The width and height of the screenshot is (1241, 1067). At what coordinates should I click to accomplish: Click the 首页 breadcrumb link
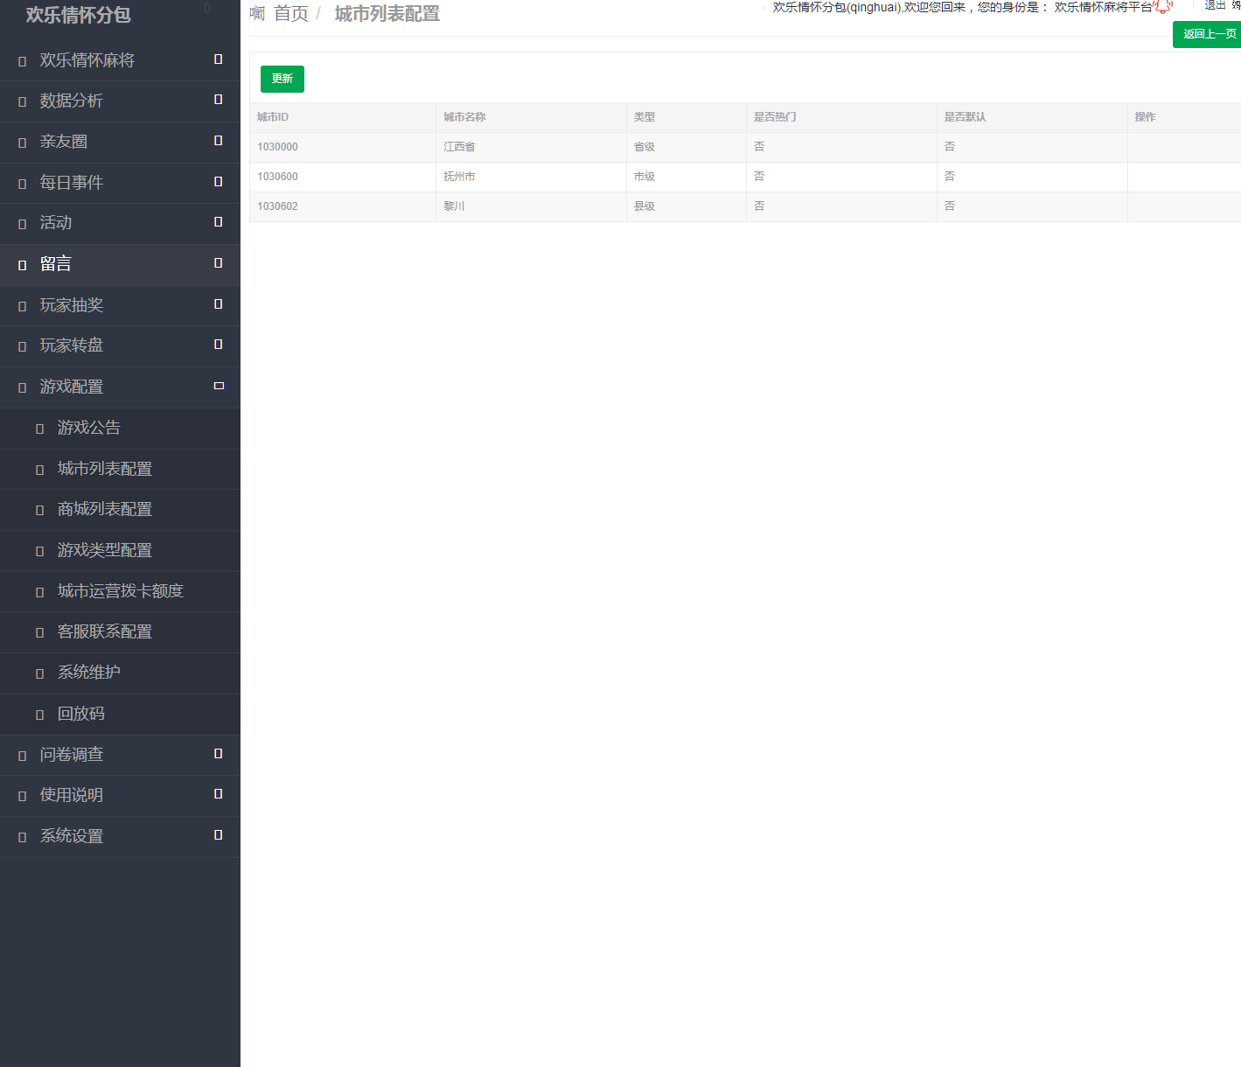291,14
